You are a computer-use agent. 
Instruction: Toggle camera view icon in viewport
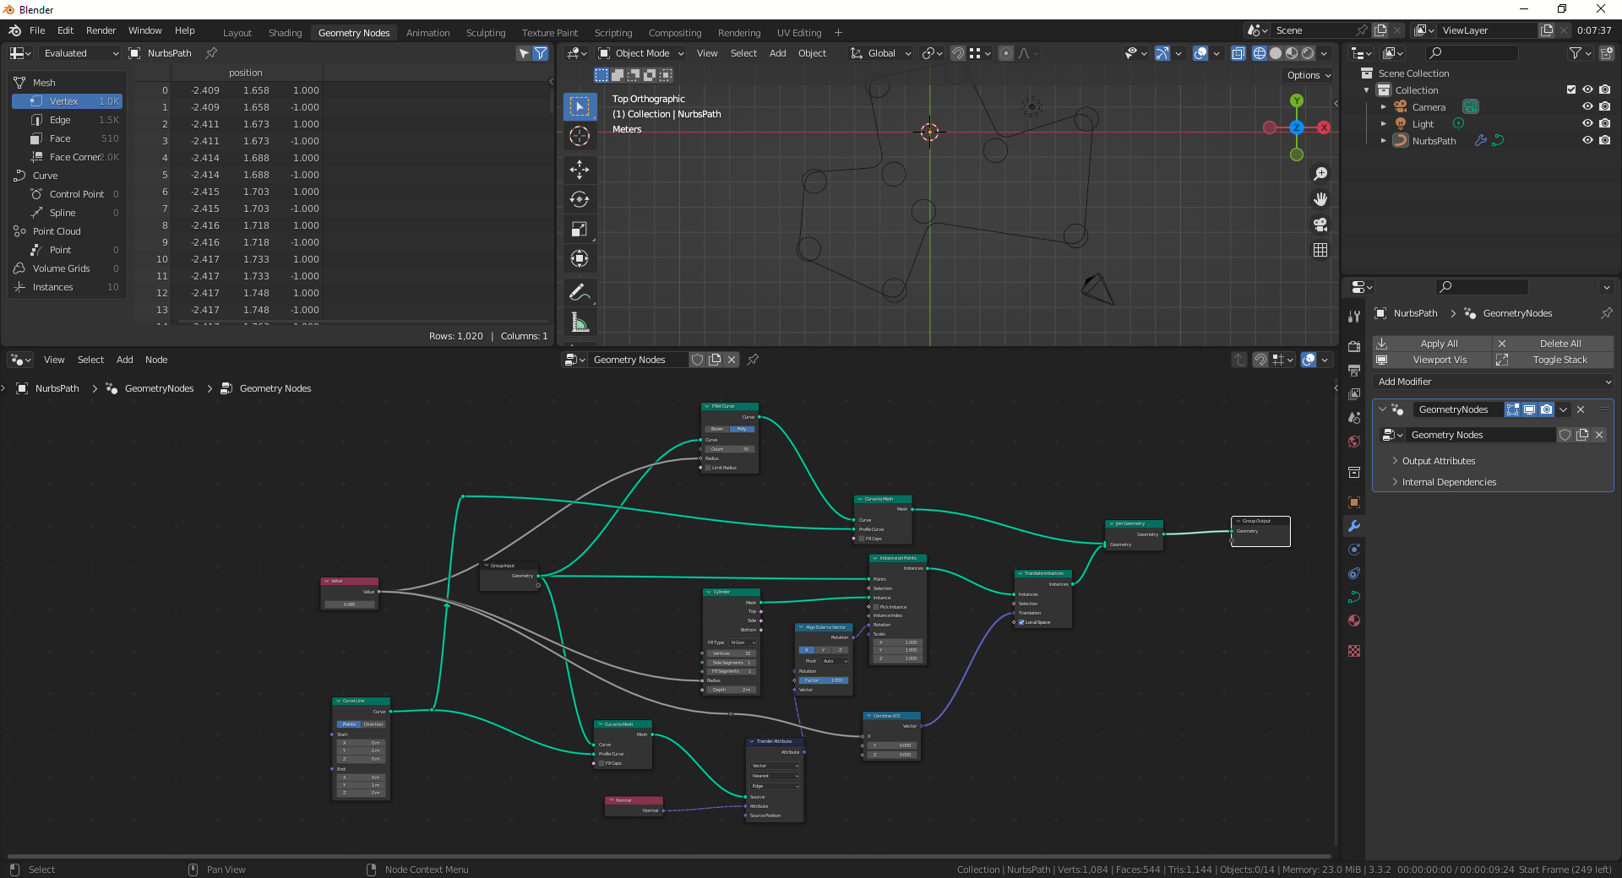1320,225
